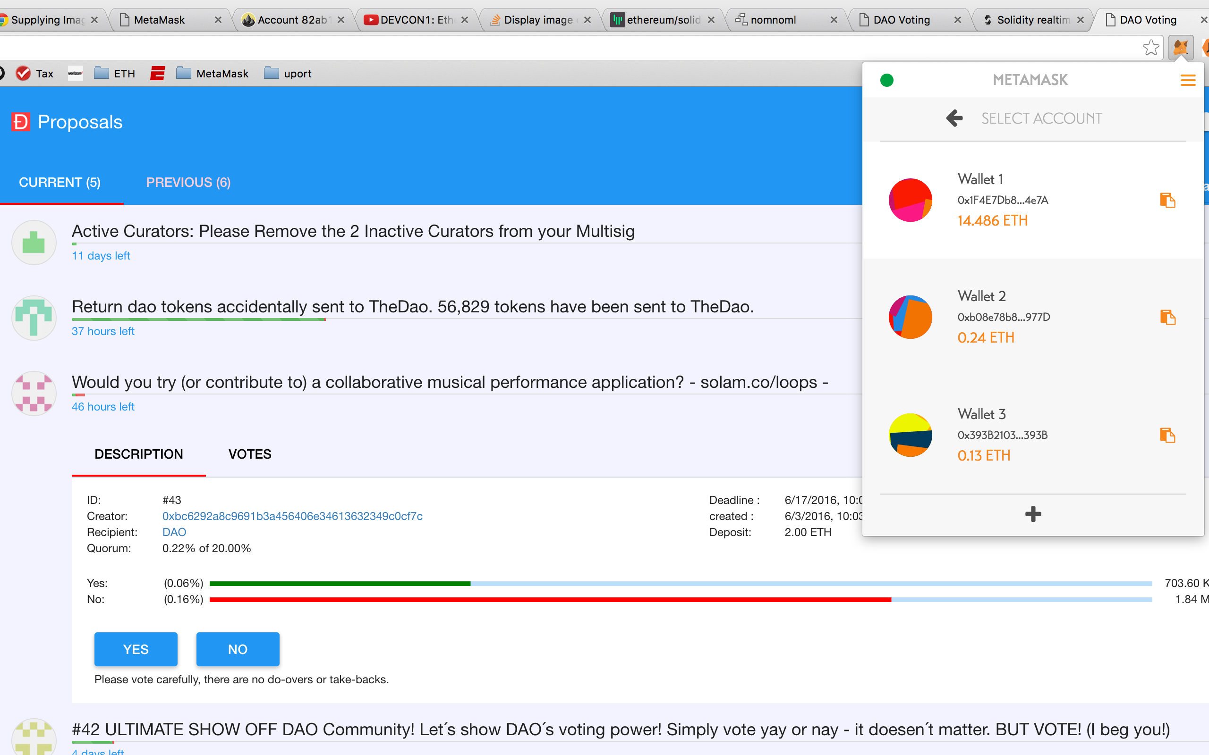This screenshot has width=1209, height=755.
Task: Expand the Return dao tokens proposal
Action: coord(413,307)
